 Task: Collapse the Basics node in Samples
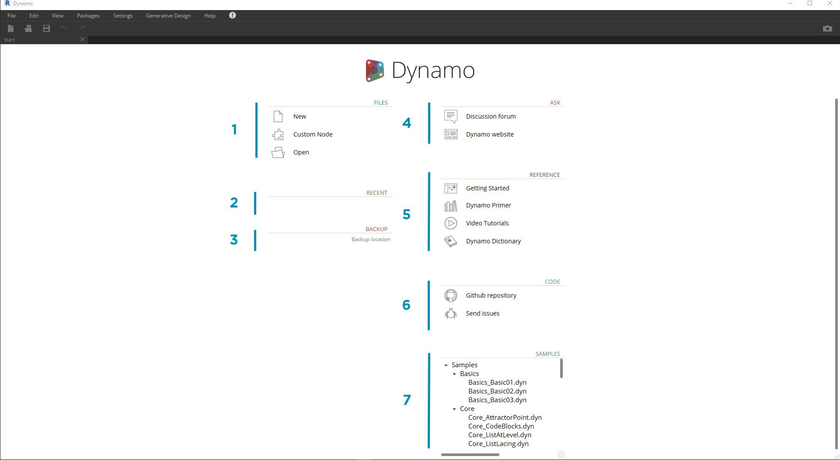click(x=454, y=374)
